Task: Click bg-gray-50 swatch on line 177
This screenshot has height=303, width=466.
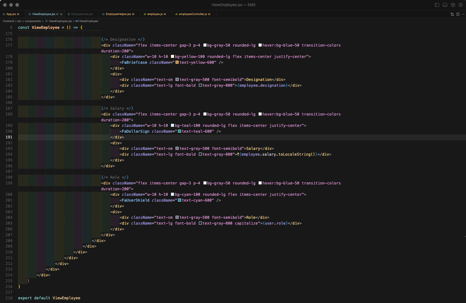Action: 205,45
